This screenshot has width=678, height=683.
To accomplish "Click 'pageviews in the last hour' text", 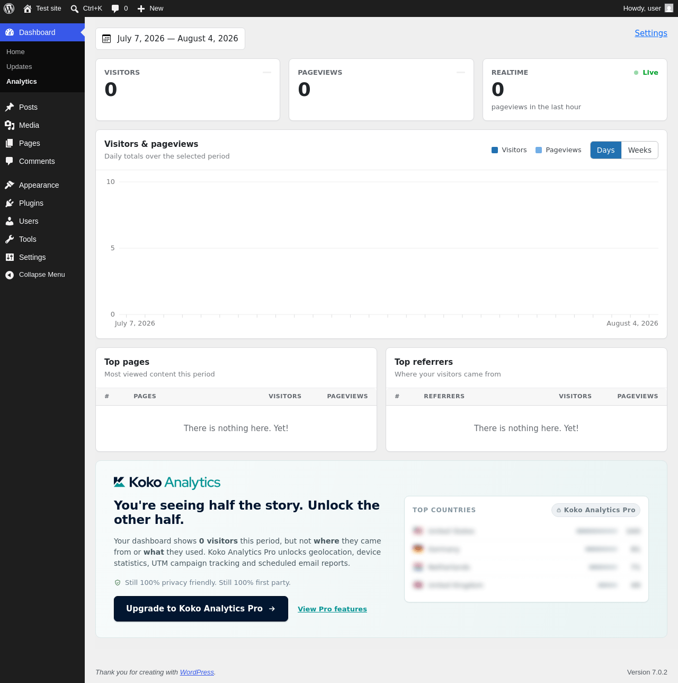I will click(536, 107).
